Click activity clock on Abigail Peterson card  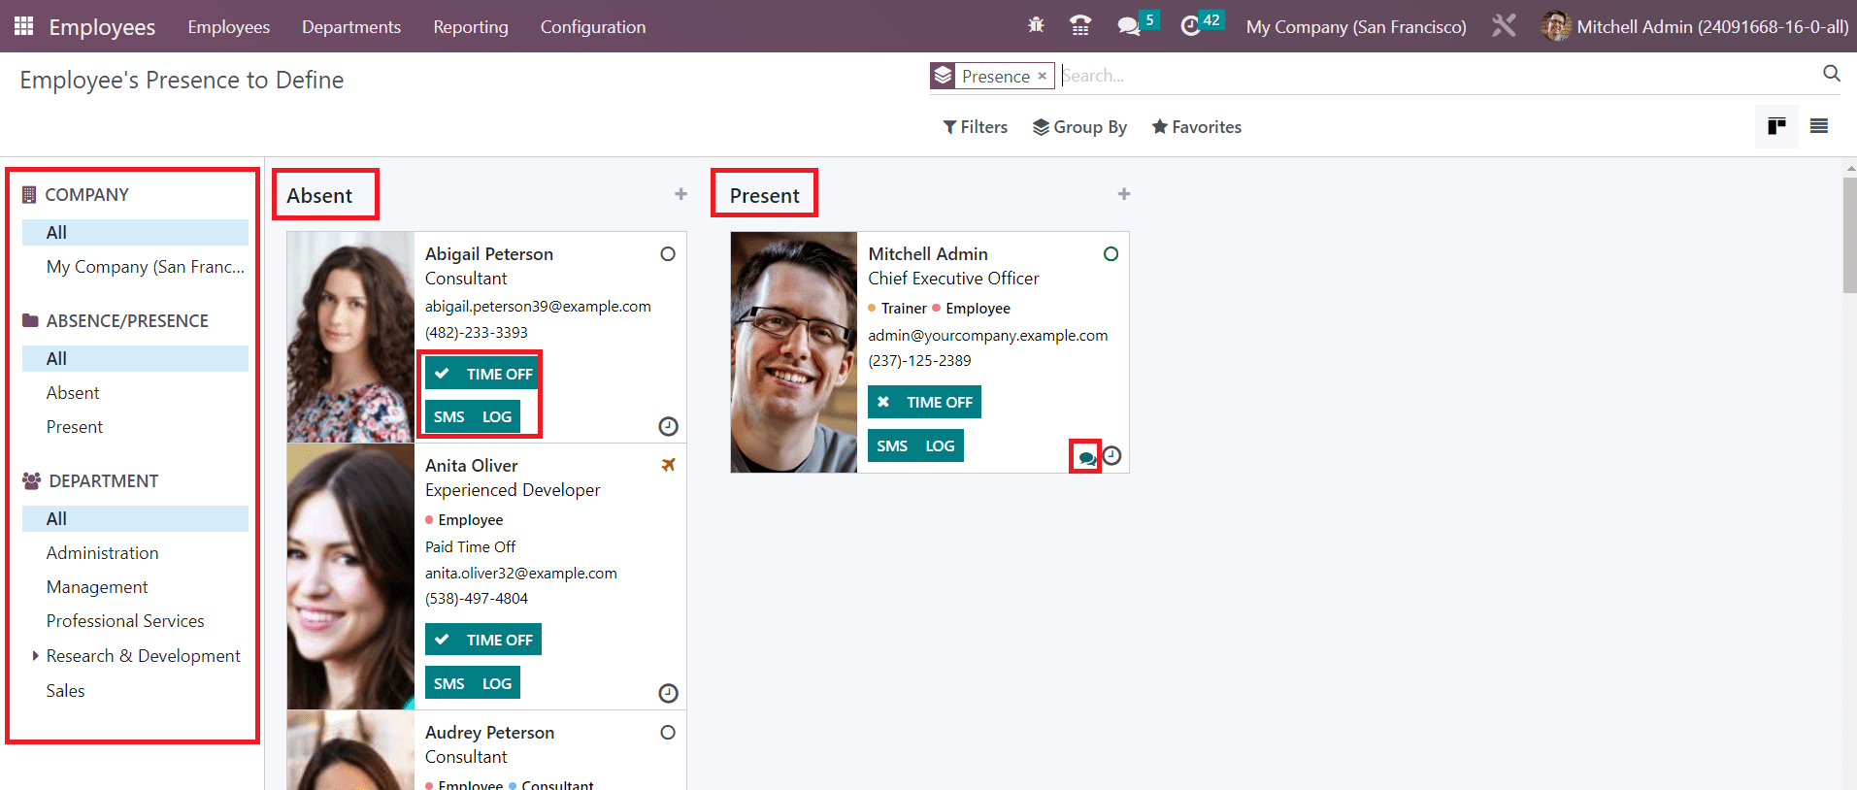pyautogui.click(x=668, y=426)
